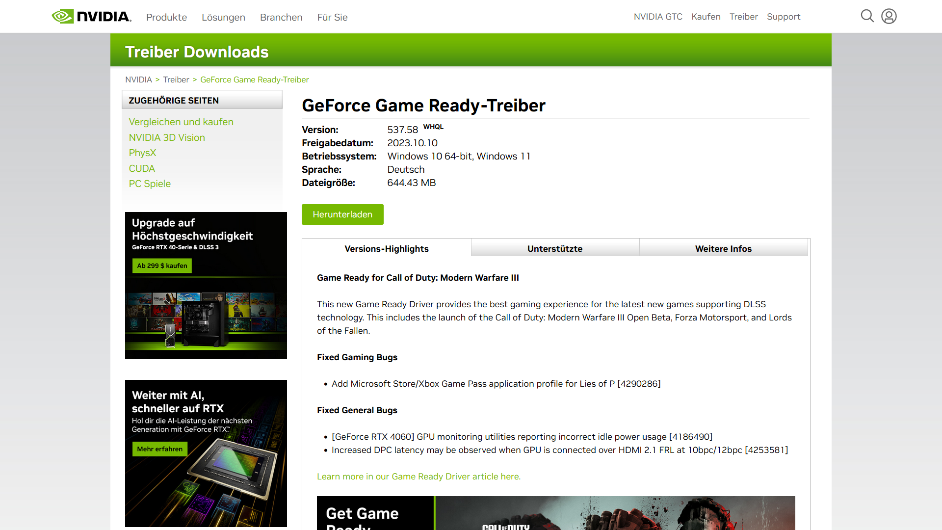Open the Für Sie menu

tap(332, 17)
